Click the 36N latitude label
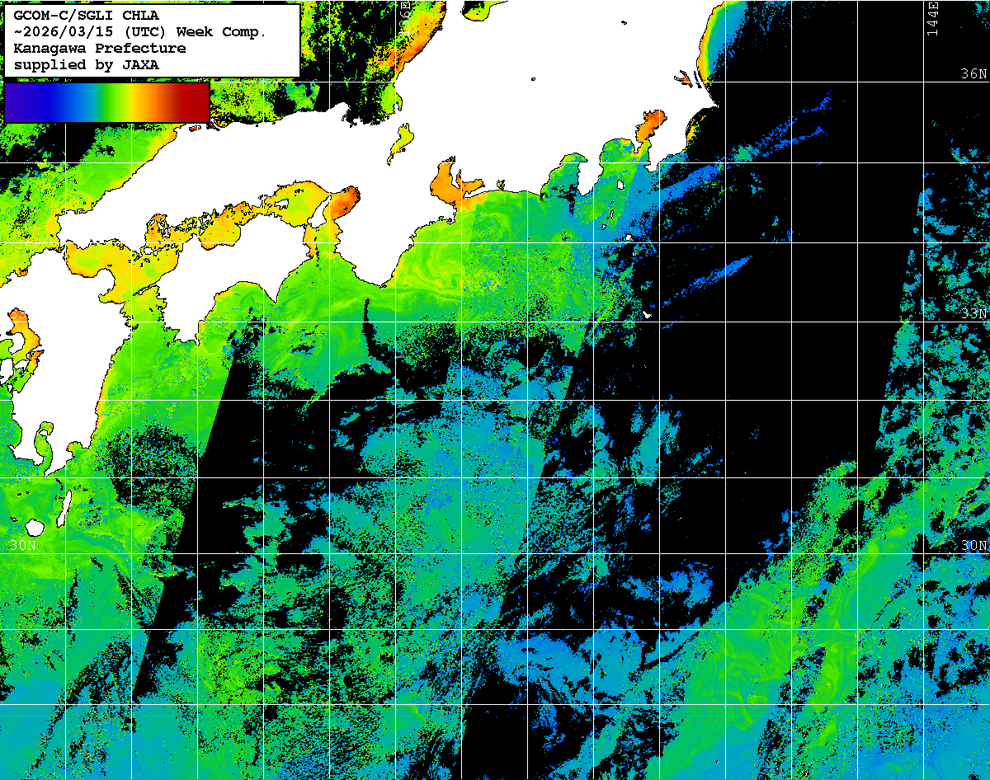This screenshot has height=780, width=990. 973,73
